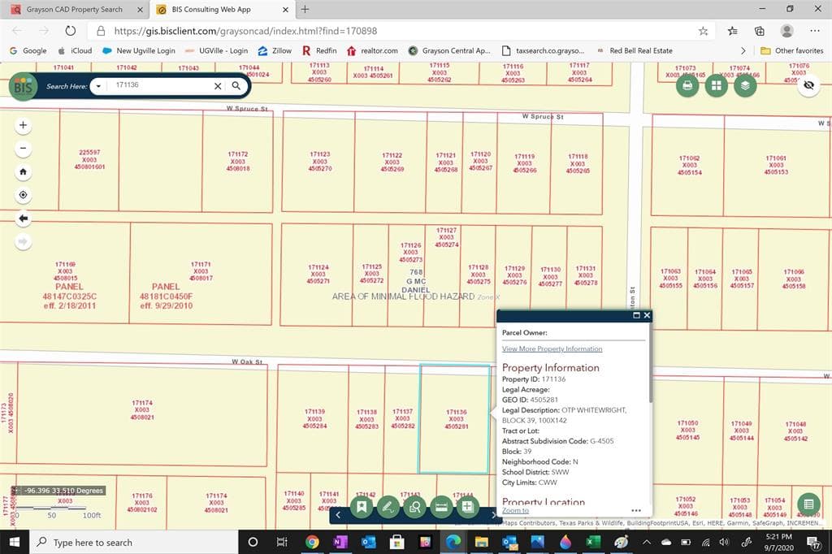Zoom in the map with plus button
This screenshot has width=832, height=554.
[x=23, y=125]
